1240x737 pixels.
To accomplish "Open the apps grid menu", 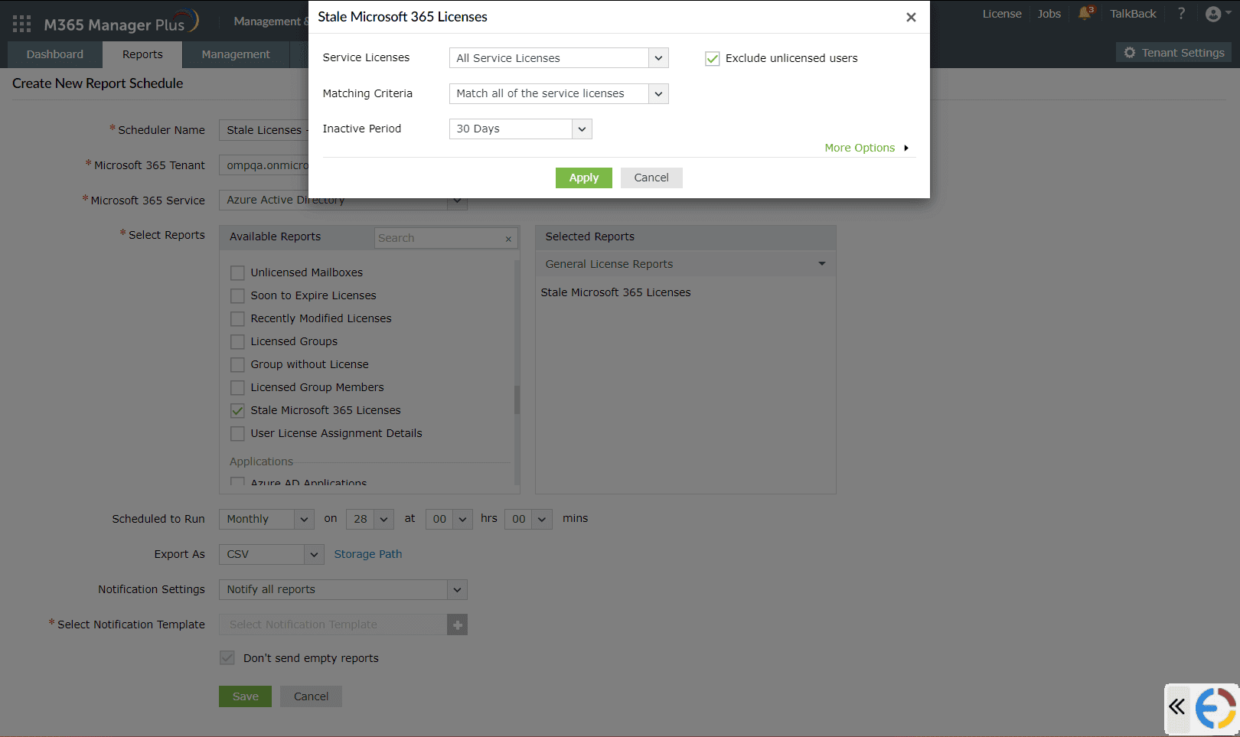I will coord(21,22).
